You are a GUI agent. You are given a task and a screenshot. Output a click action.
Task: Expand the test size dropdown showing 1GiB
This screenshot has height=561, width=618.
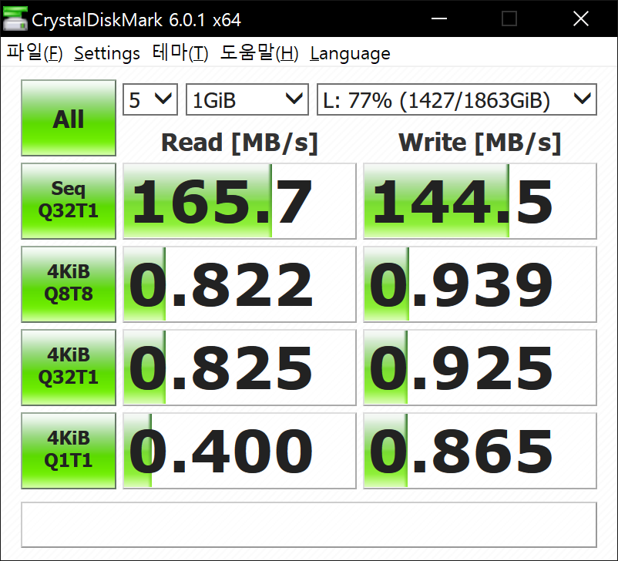tap(247, 99)
